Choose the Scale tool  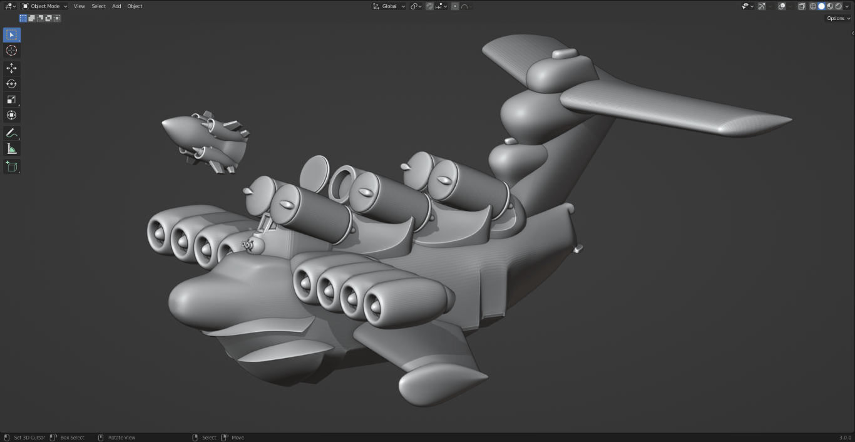pos(11,100)
